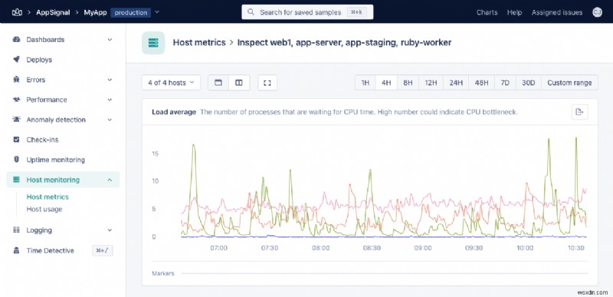The height and width of the screenshot is (297, 613).
Task: Click the 10:00 time axis label
Action: click(x=525, y=248)
